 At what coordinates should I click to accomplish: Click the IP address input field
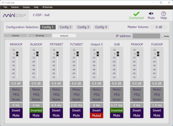(x=146, y=36)
